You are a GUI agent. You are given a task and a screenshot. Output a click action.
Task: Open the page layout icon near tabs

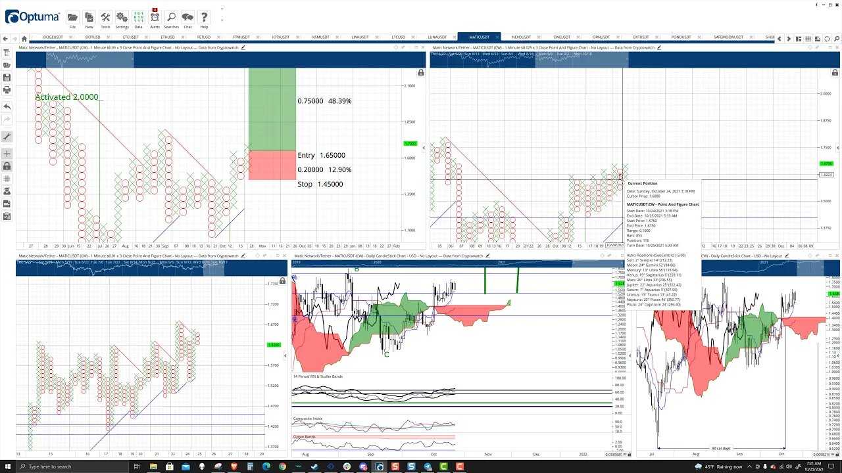(x=799, y=38)
